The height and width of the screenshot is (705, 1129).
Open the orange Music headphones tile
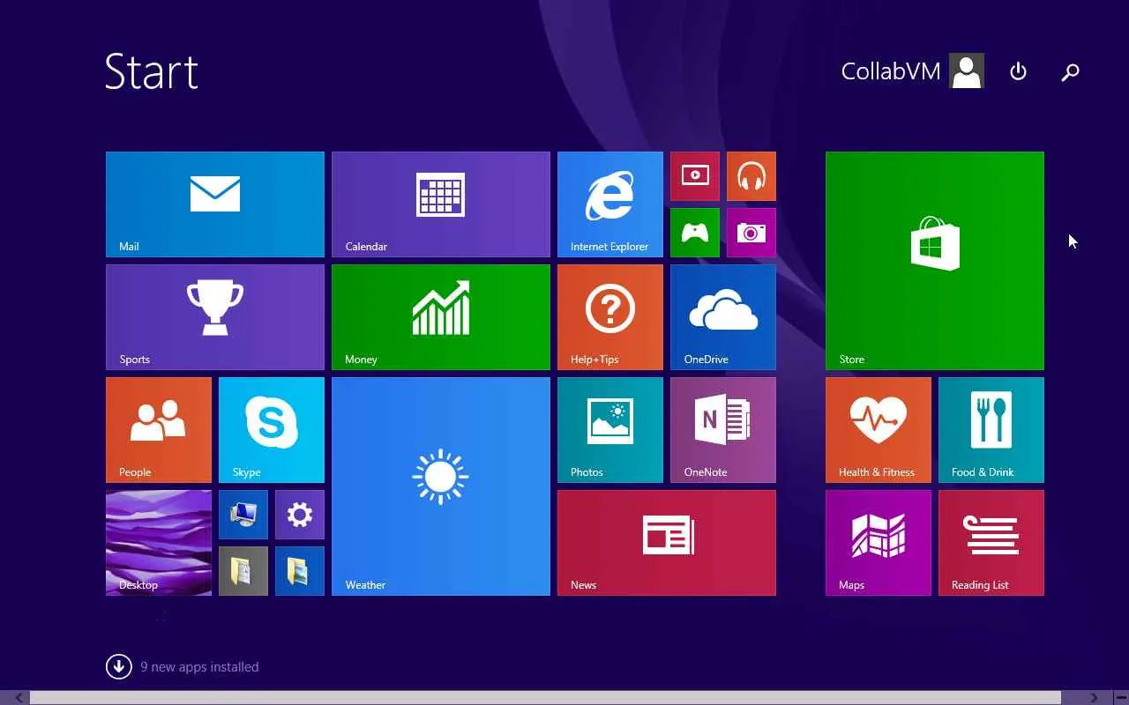[x=751, y=176]
